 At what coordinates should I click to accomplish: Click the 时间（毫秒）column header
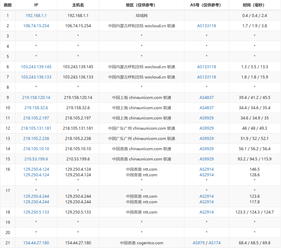point(255,5)
